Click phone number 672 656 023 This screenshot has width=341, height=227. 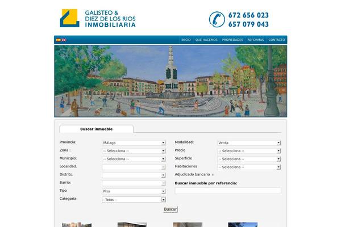tap(248, 15)
